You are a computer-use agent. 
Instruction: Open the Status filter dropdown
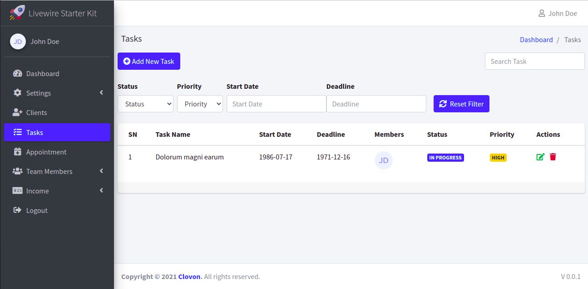(x=145, y=104)
